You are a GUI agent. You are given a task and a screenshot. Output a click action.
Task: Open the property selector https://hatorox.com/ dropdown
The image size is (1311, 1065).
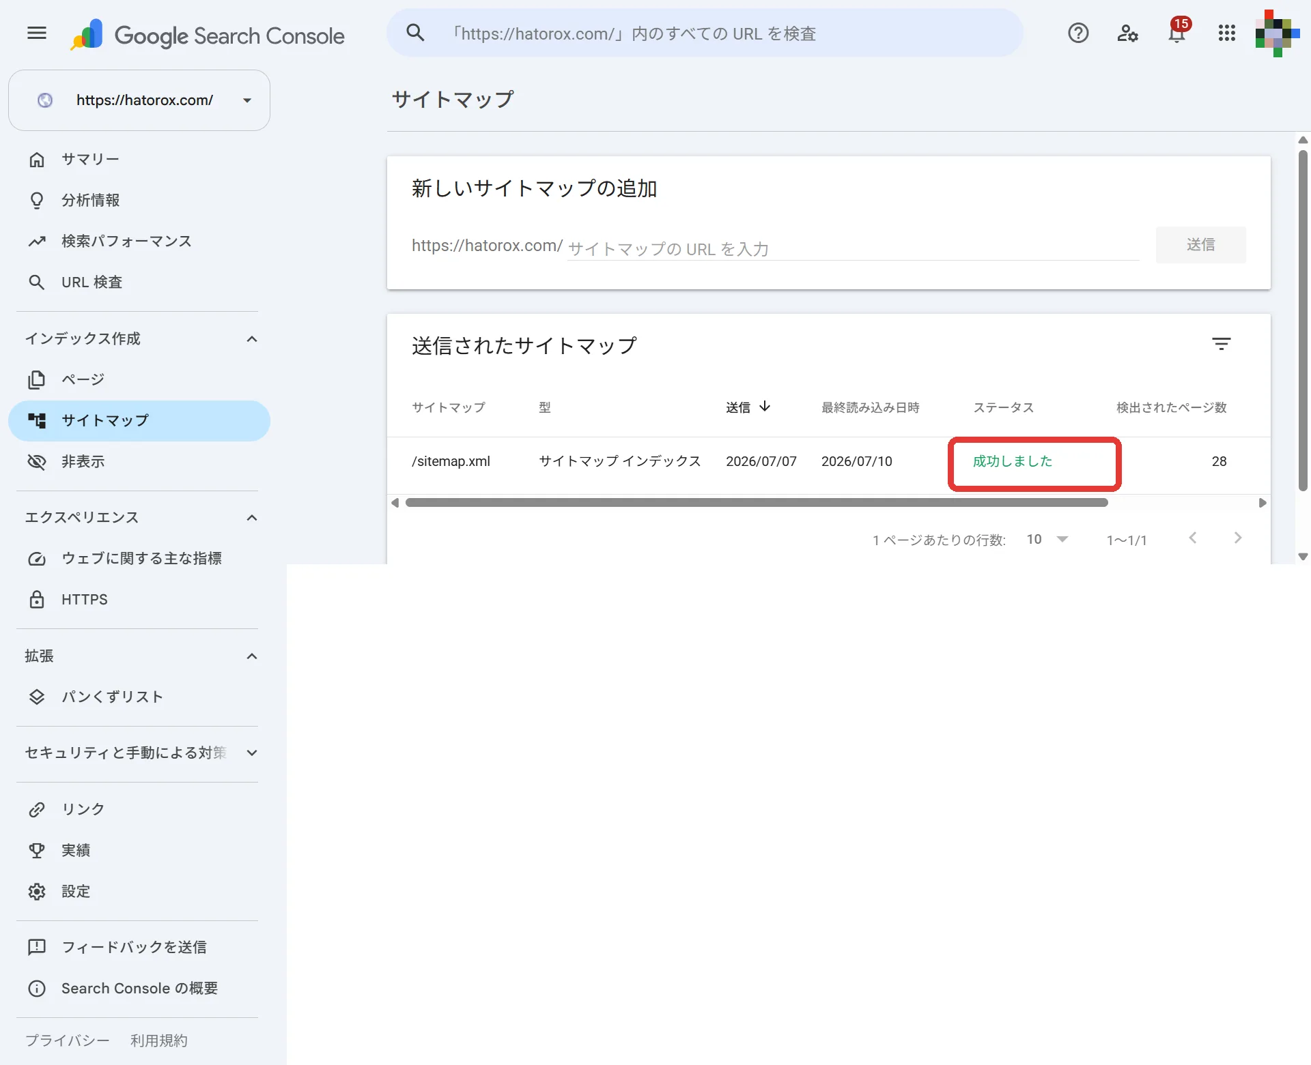coord(139,100)
